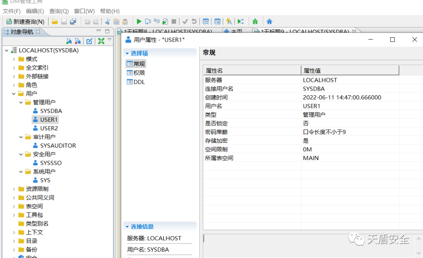Click the commit checkmark icon in the toolbar
423x258 pixels.
tap(185, 22)
